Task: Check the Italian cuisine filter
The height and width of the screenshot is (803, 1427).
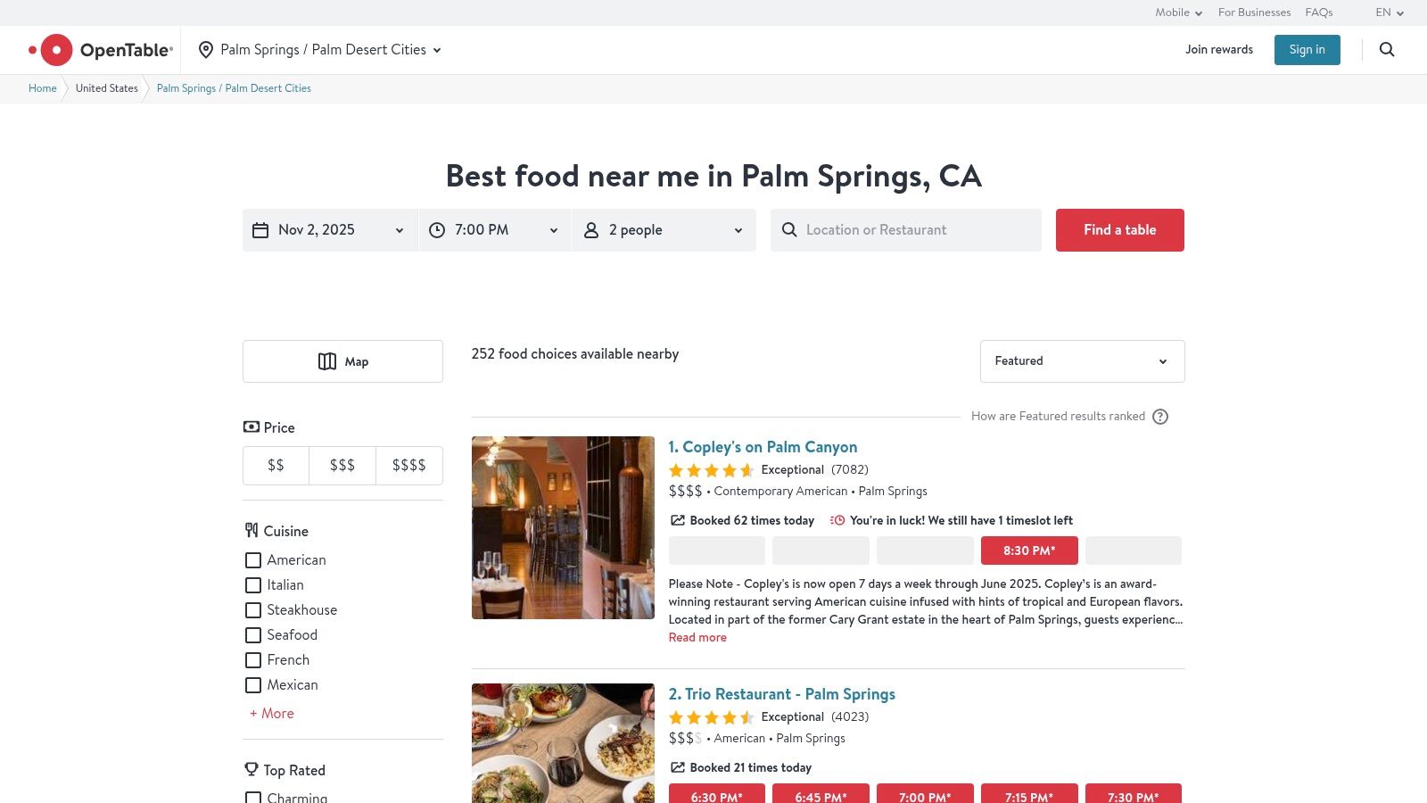Action: point(253,585)
